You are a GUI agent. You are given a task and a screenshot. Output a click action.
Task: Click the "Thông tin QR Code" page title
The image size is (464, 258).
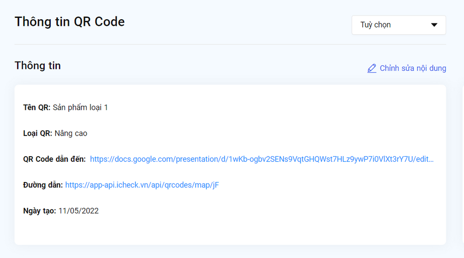(x=70, y=22)
